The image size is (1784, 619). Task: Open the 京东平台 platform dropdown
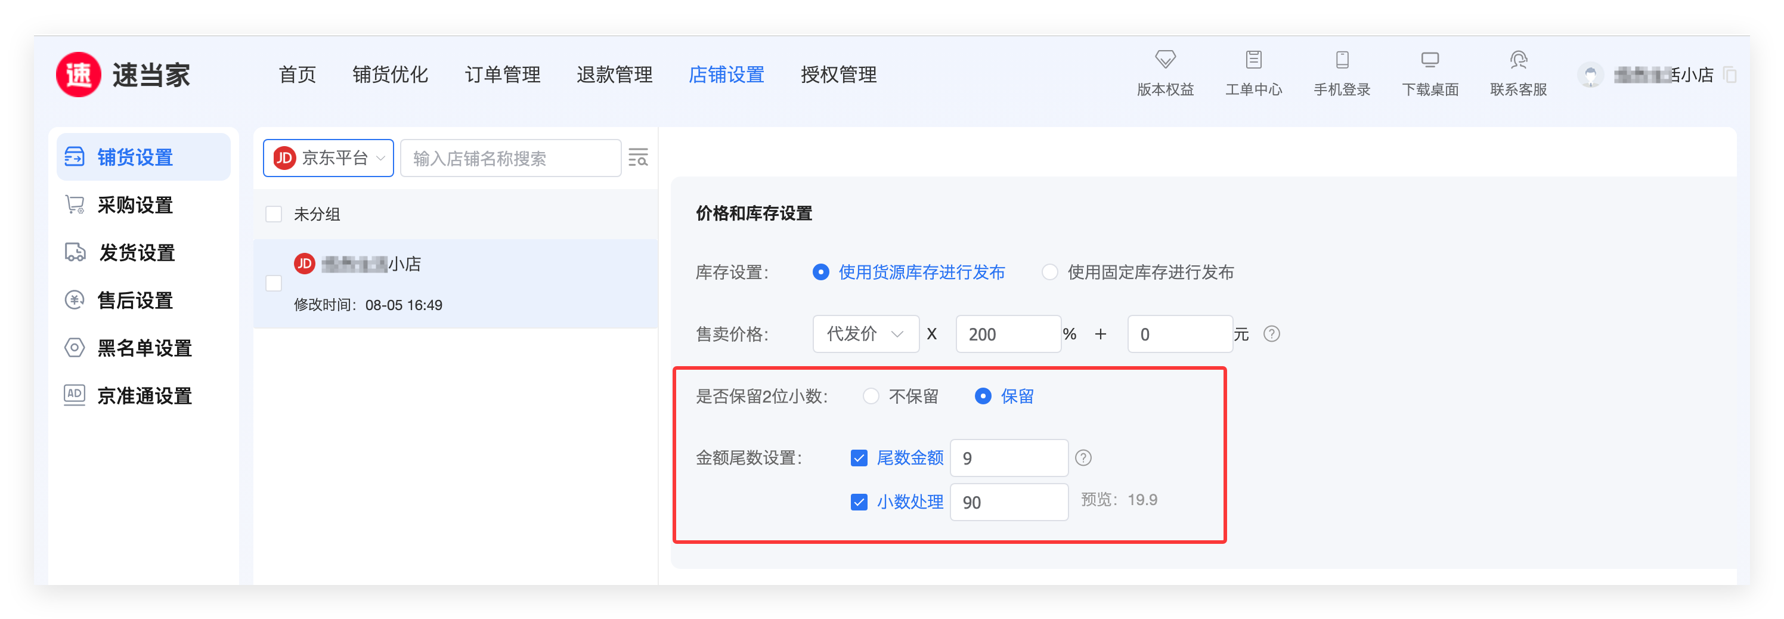(329, 159)
